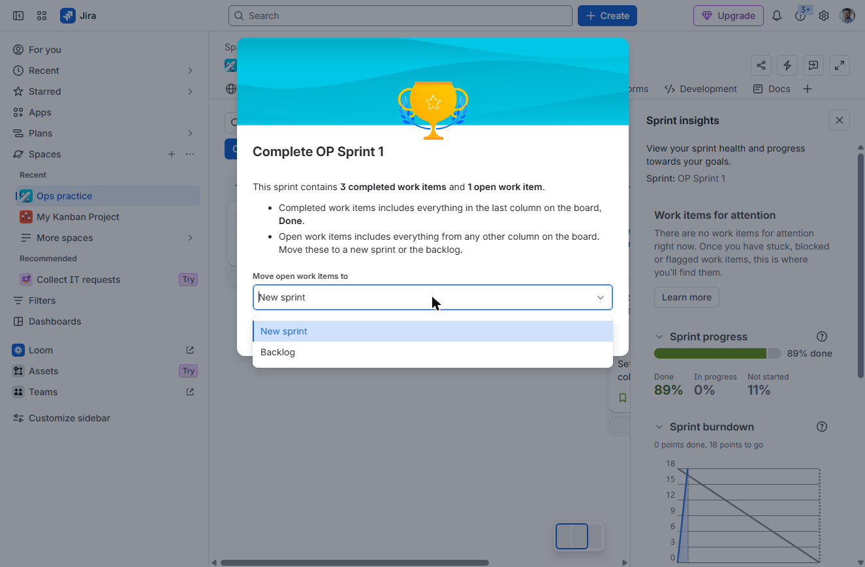Add a new tab with plus icon
The image size is (865, 567).
coord(808,89)
